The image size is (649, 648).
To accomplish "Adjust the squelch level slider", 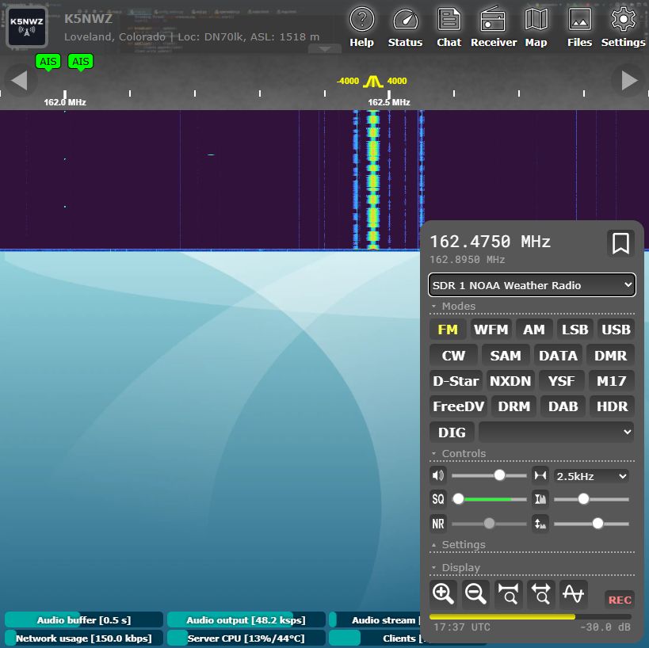I will pyautogui.click(x=489, y=499).
